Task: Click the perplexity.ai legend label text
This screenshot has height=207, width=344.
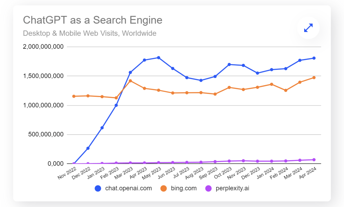Action: tap(232, 188)
